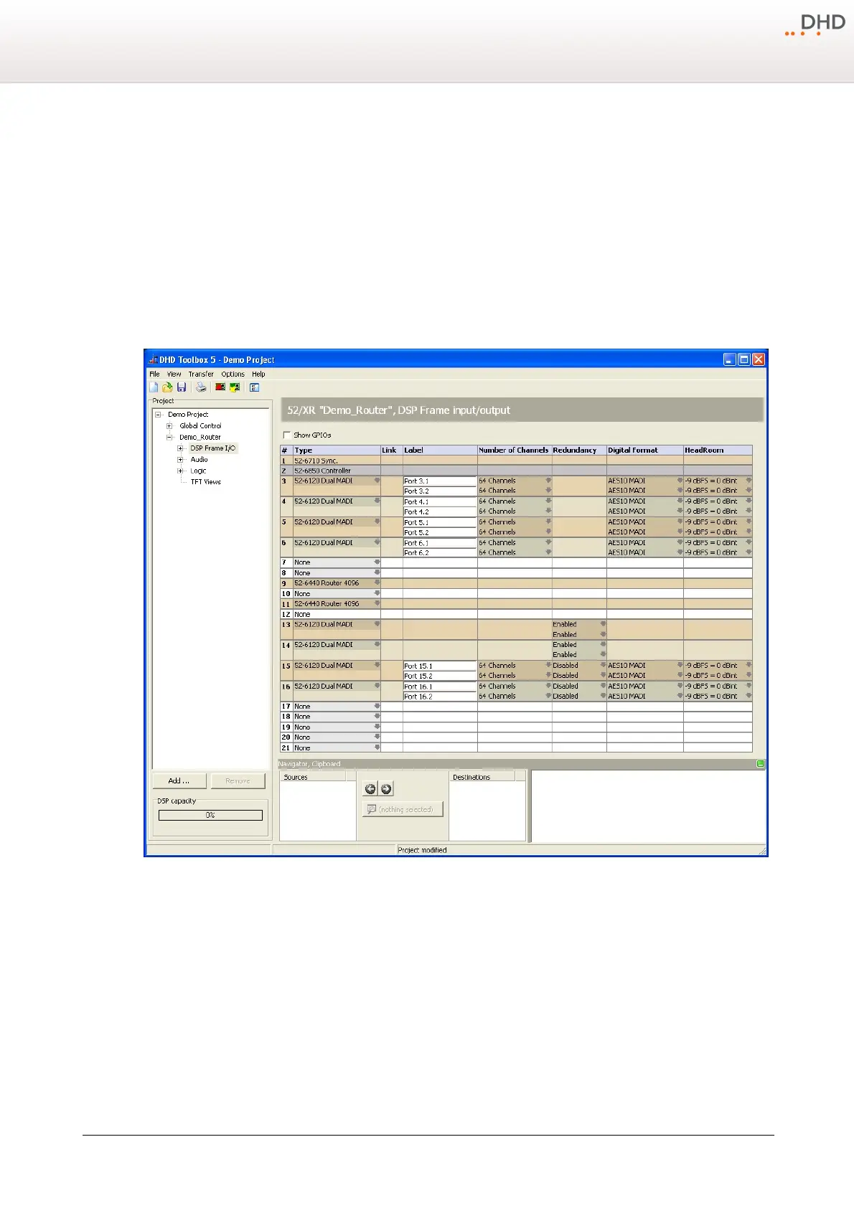
Task: Select the 52-6850 Controller row cell
Action: point(337,471)
